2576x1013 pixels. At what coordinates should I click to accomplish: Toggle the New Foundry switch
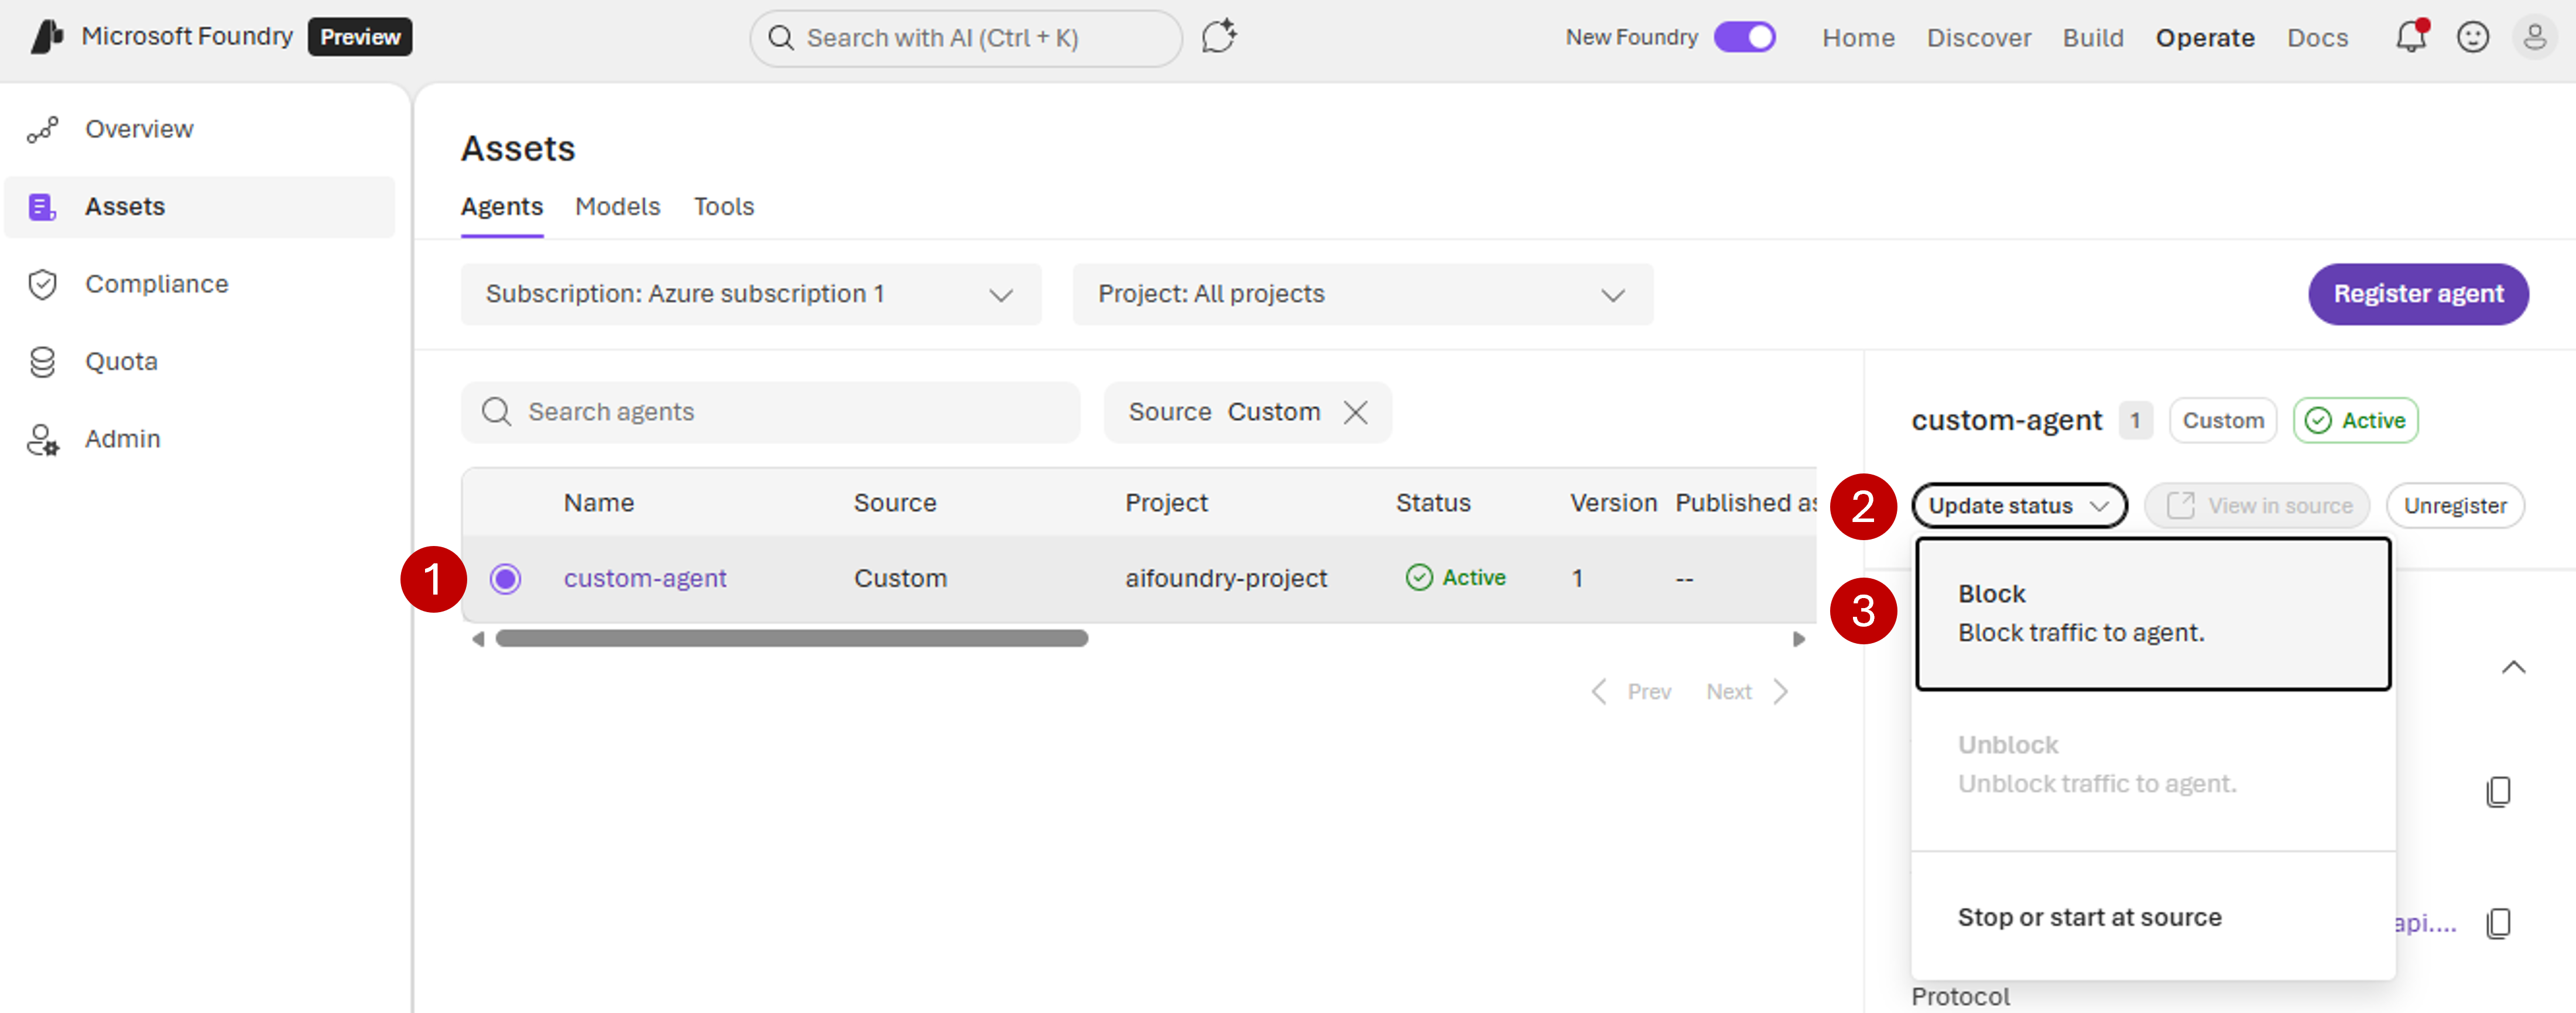(1745, 37)
